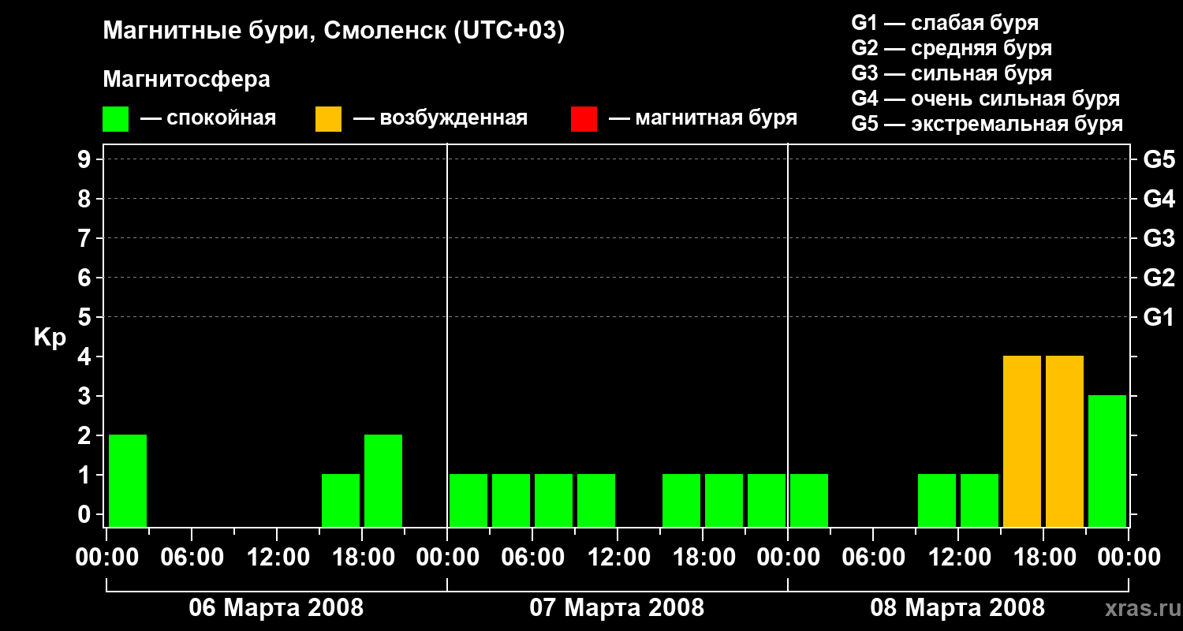This screenshot has height=631, width=1183.
Task: Click the 'G4 — очень сильная буря' legend line
Action: tap(986, 99)
